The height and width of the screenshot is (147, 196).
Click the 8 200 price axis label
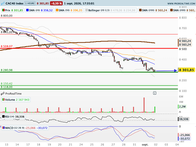pos(183,80)
